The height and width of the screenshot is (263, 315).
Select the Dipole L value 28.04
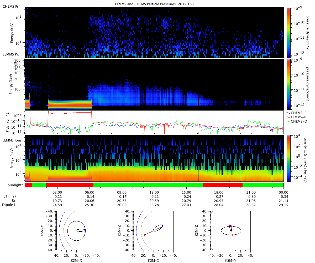219,205
